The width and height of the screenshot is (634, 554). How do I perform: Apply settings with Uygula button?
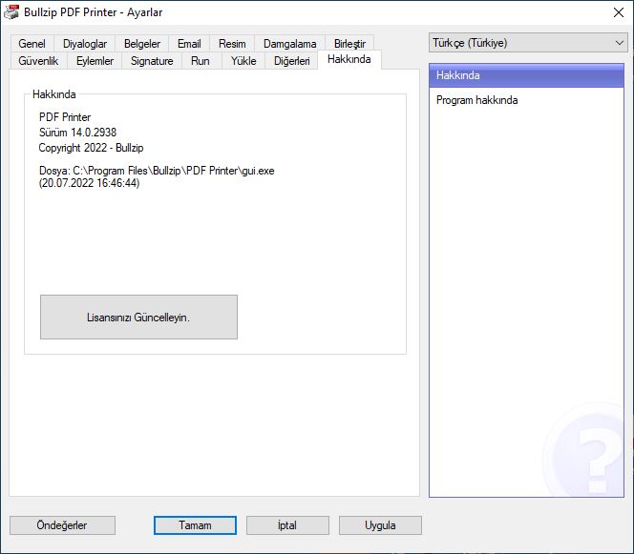(380, 525)
